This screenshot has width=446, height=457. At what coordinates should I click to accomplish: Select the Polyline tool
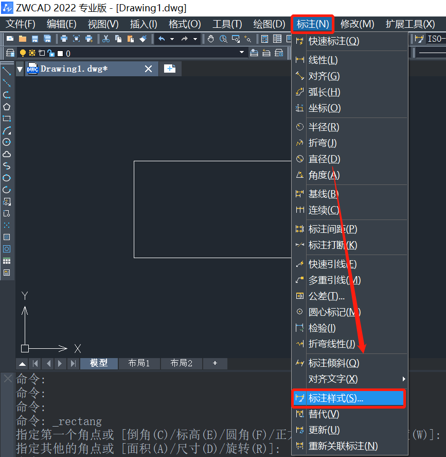coord(7,95)
